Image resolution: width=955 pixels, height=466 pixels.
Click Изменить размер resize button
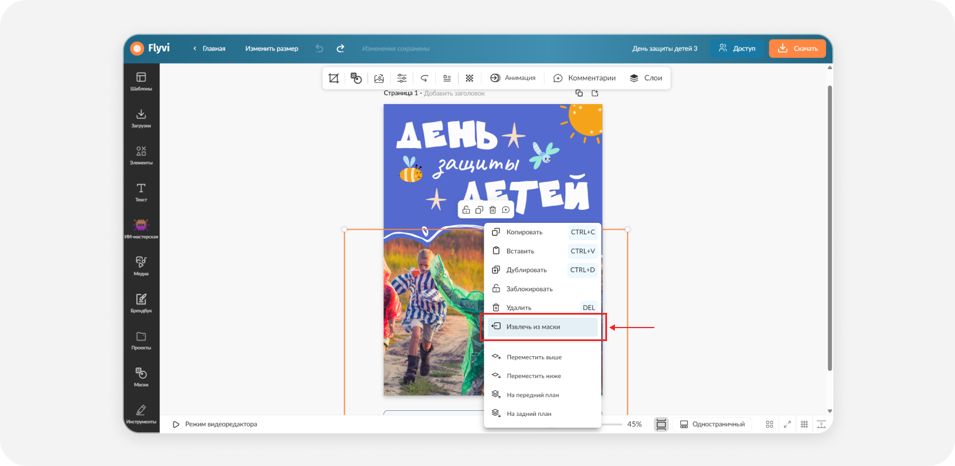[x=271, y=48]
